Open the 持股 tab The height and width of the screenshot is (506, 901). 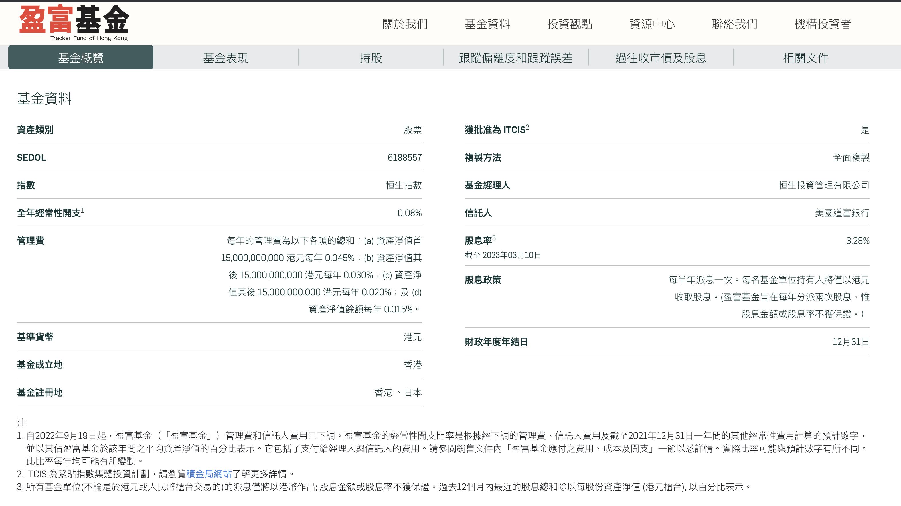[x=371, y=58]
